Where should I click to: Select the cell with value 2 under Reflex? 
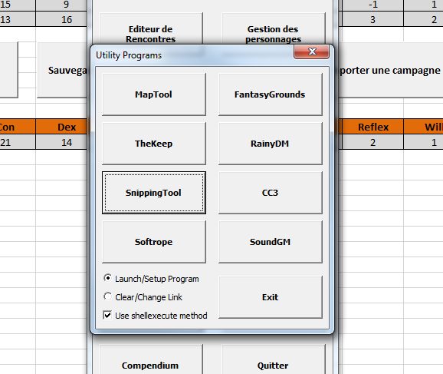coord(373,142)
